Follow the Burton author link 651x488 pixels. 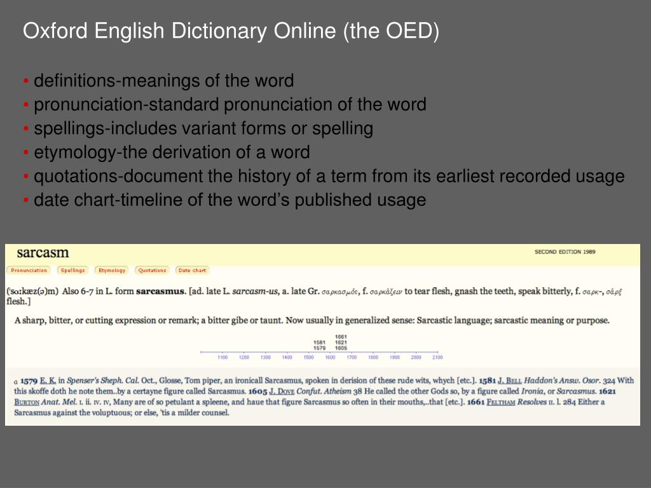point(27,402)
